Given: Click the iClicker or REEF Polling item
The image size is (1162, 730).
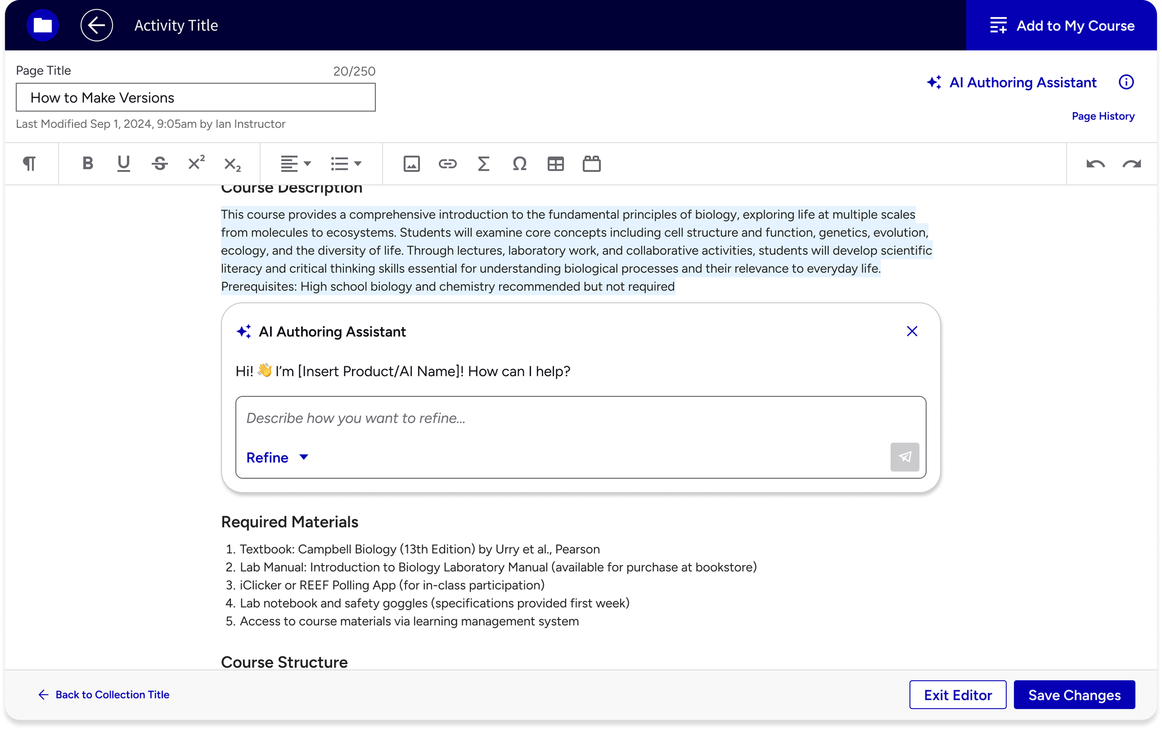Looking at the screenshot, I should [x=392, y=585].
